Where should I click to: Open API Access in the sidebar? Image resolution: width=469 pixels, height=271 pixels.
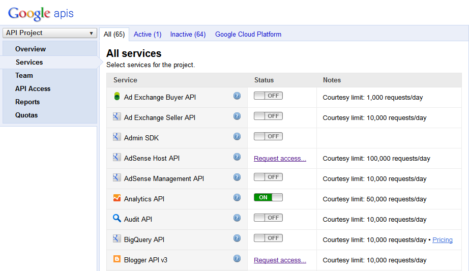coord(33,89)
